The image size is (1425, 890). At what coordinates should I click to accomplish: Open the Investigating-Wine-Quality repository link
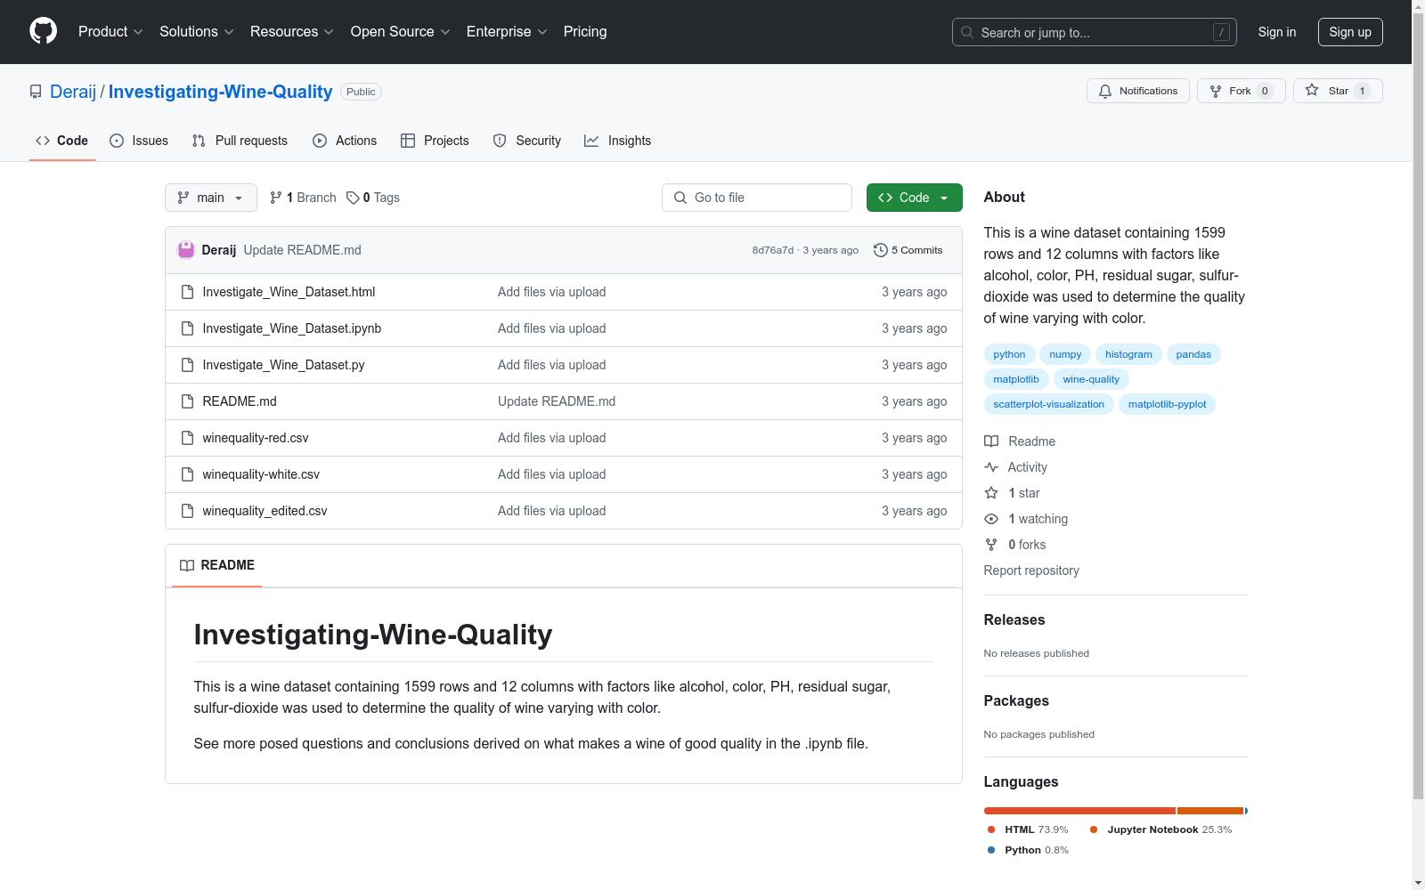(220, 92)
